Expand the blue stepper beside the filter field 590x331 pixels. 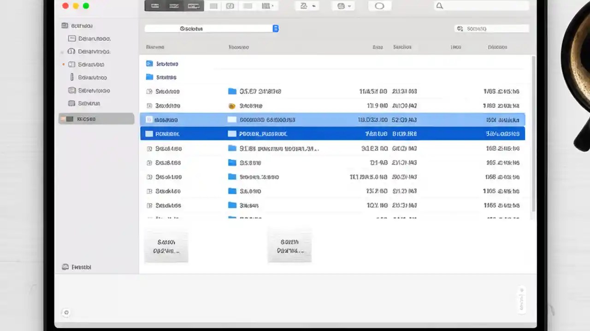(276, 28)
